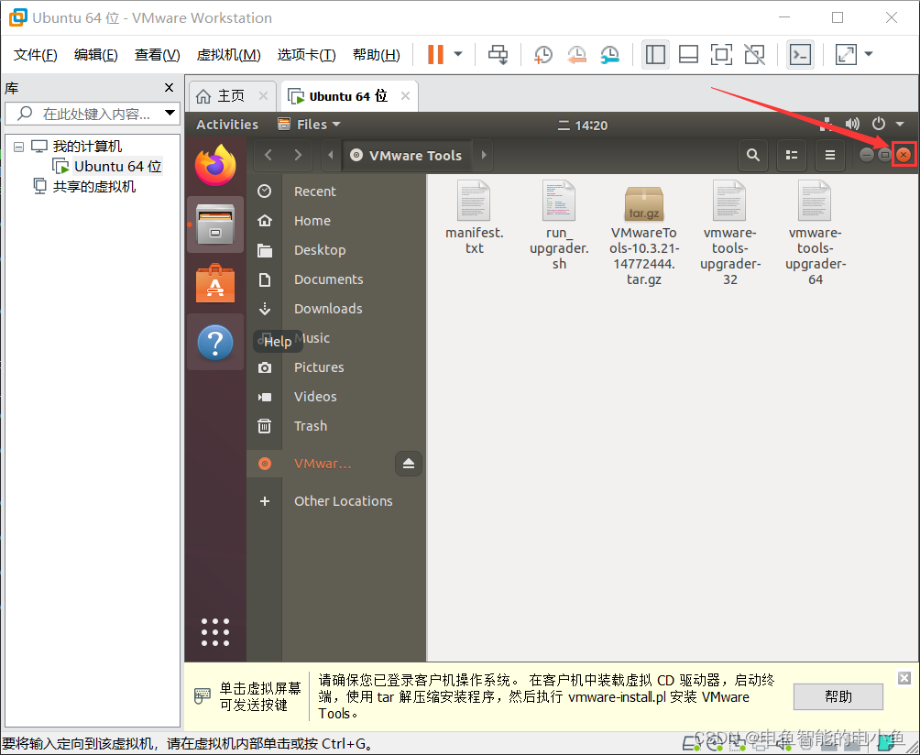920x755 pixels.
Task: Go forward in the Files window
Action: (x=298, y=155)
